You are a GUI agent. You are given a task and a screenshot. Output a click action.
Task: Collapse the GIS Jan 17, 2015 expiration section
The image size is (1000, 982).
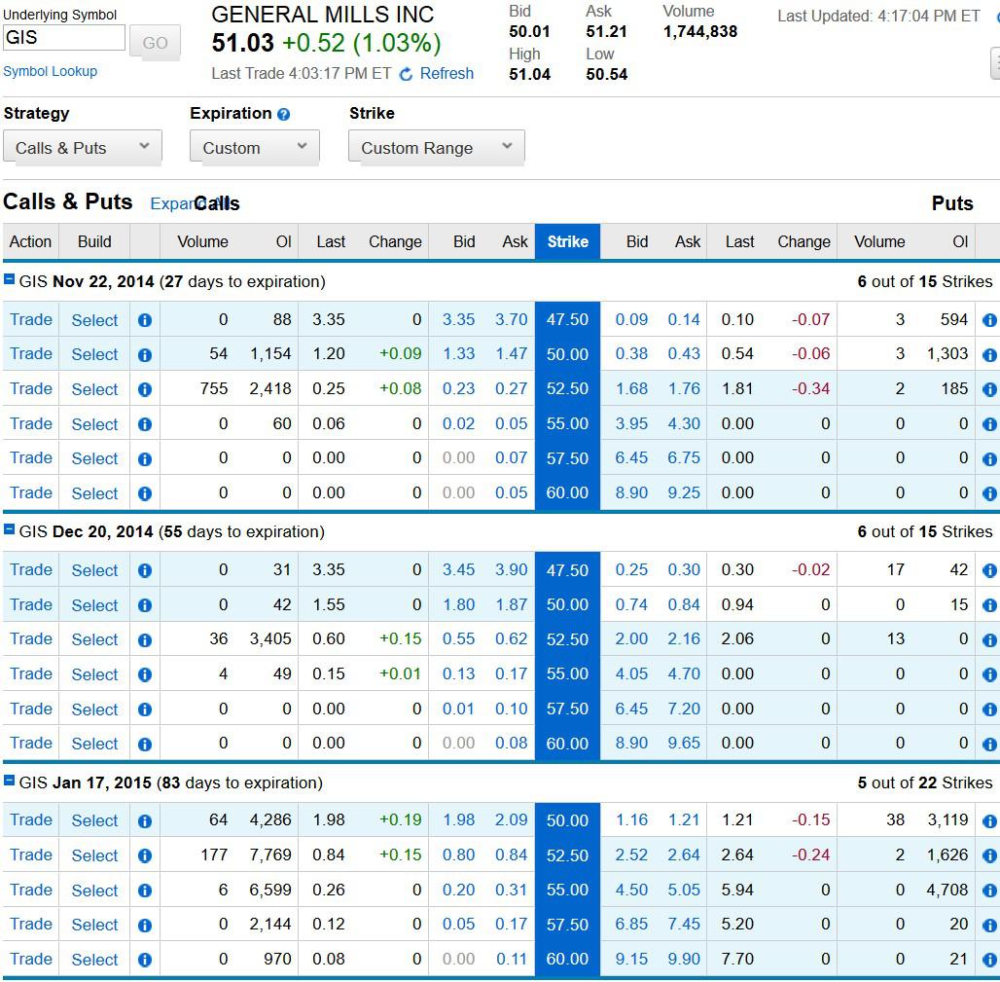click(11, 782)
